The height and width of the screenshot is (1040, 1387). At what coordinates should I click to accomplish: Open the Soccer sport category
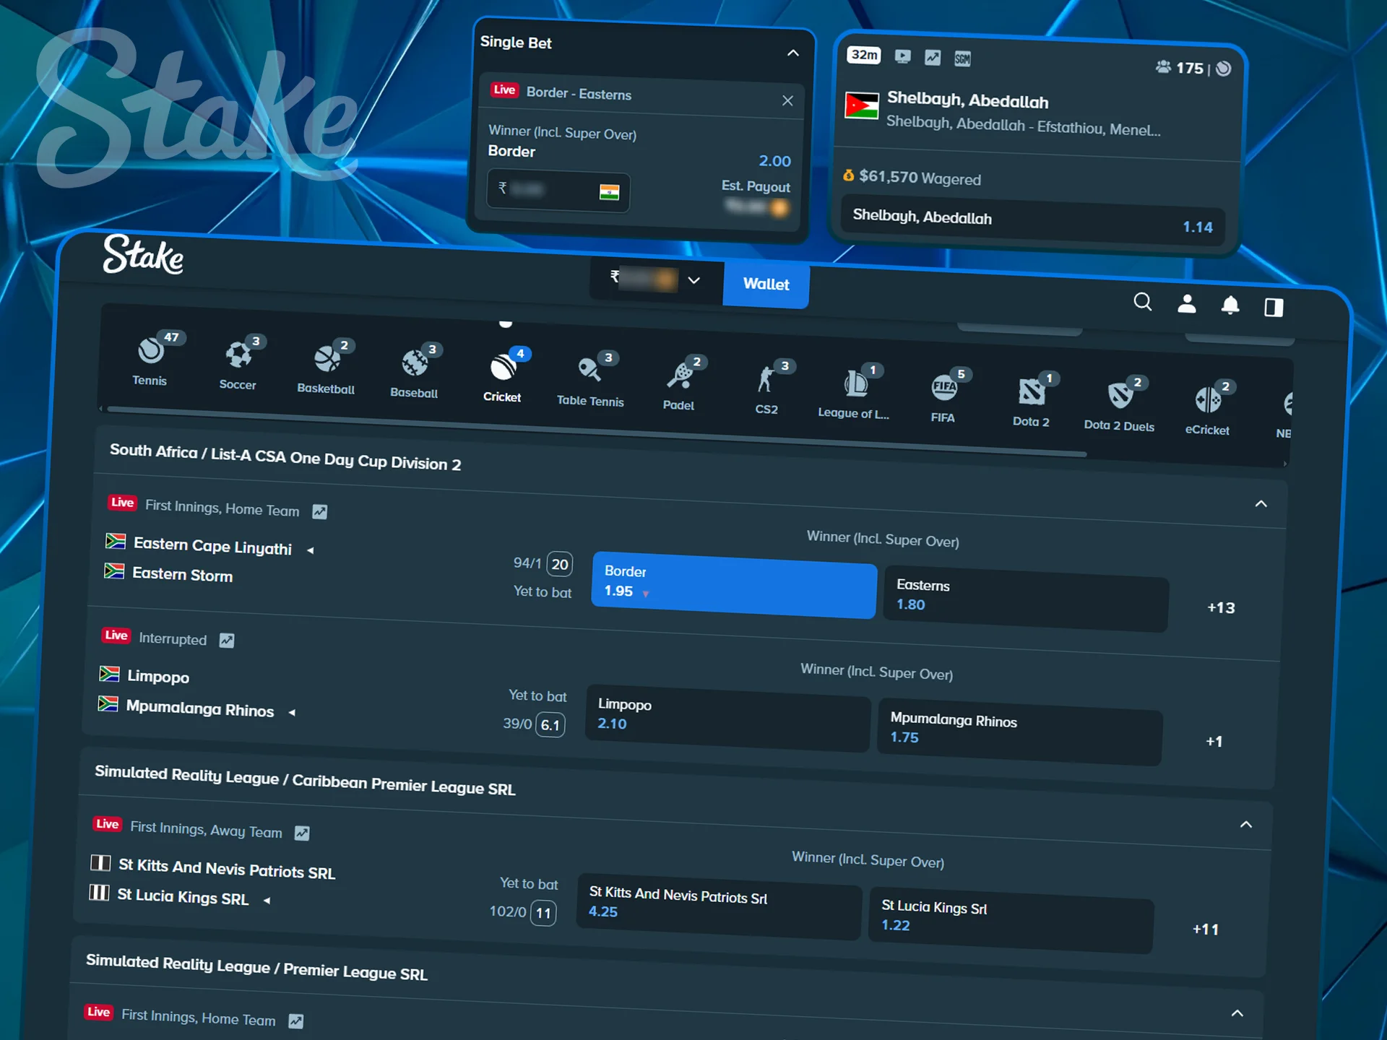(x=238, y=363)
